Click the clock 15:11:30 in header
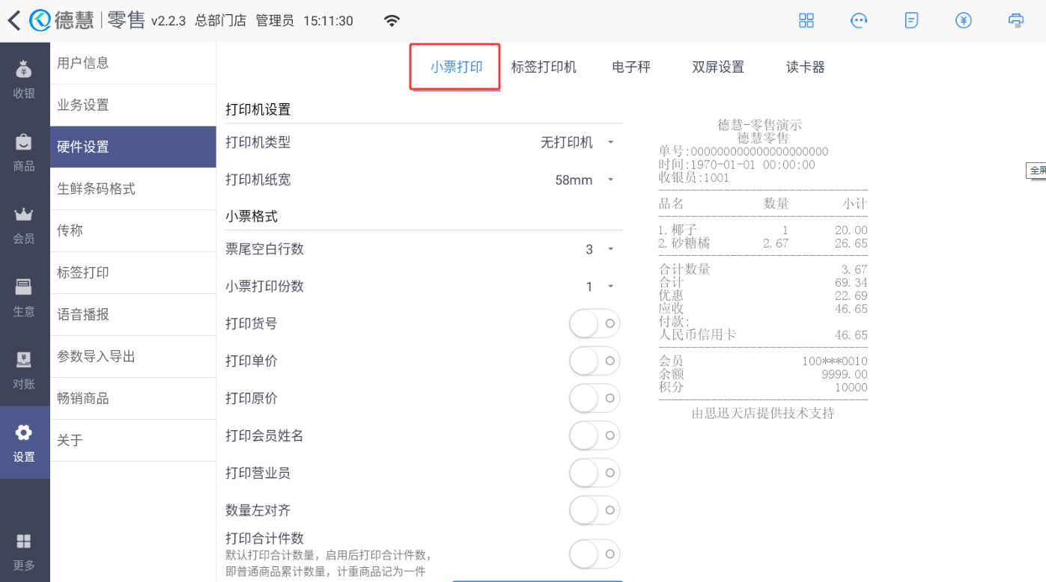 pyautogui.click(x=328, y=21)
